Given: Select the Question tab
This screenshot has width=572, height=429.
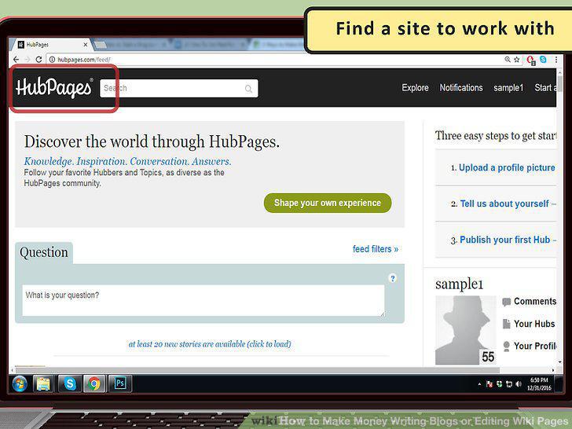Looking at the screenshot, I should click(x=44, y=252).
